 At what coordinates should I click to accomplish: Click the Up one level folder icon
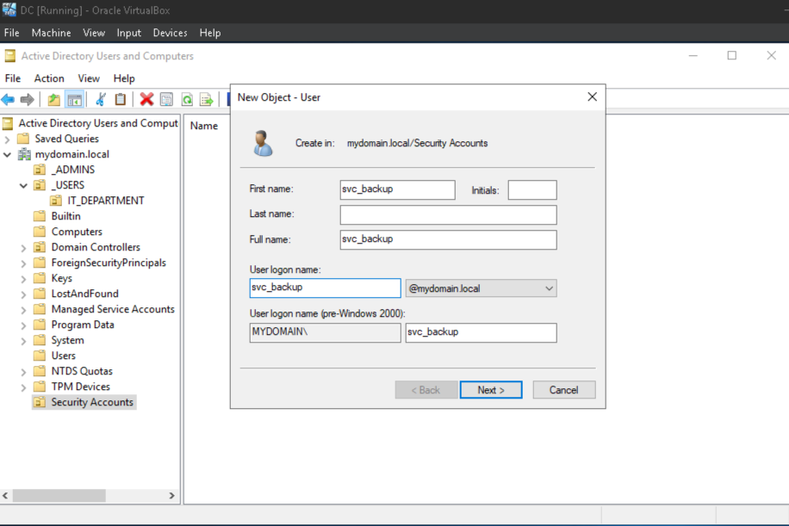tap(54, 100)
